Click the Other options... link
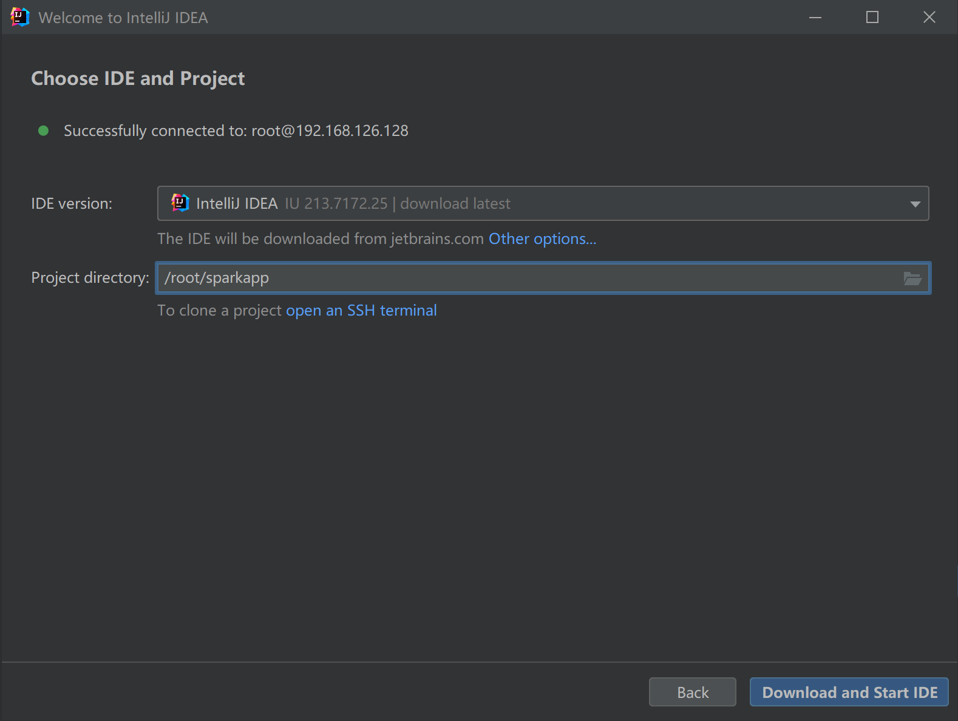This screenshot has height=721, width=958. [x=542, y=239]
